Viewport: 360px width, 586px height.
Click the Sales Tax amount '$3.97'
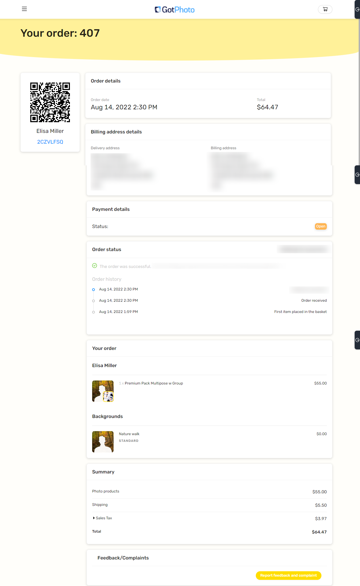321,518
